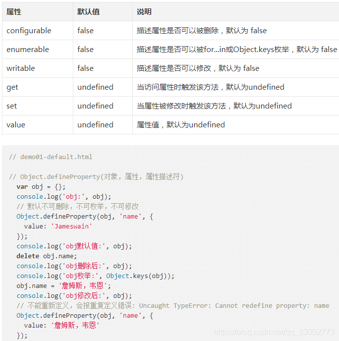Click description 属性值，默认为undefined

pyautogui.click(x=181, y=125)
